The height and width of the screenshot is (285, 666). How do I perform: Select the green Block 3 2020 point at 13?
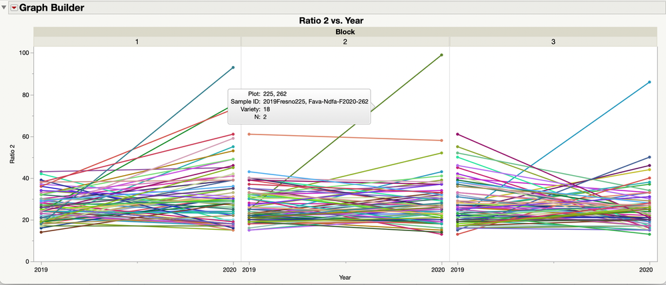649,234
